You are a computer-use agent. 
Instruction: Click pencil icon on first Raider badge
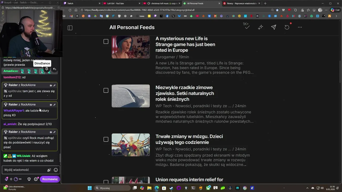tap(54, 85)
